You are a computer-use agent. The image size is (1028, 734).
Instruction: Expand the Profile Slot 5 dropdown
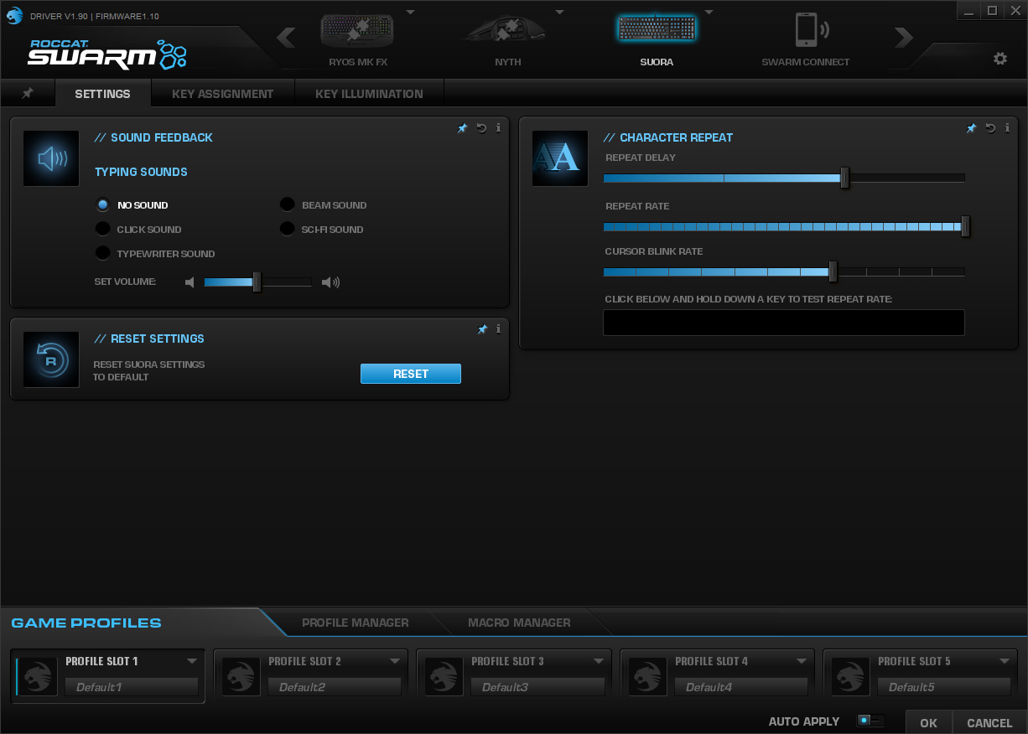1005,661
